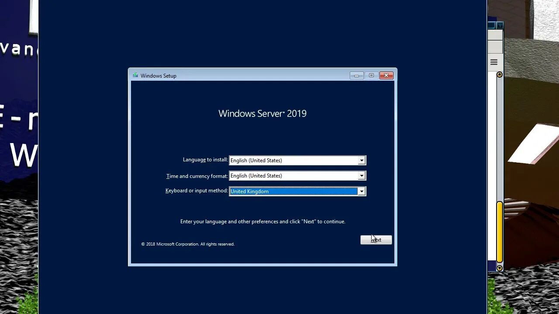Open the hamburger menu in right panel
Screen dimensions: 559x314
[x=494, y=62]
